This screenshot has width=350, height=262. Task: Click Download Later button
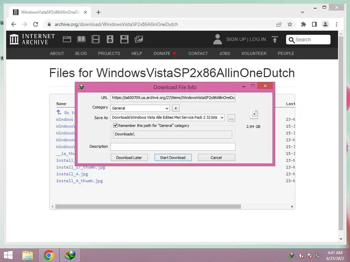pos(129,158)
